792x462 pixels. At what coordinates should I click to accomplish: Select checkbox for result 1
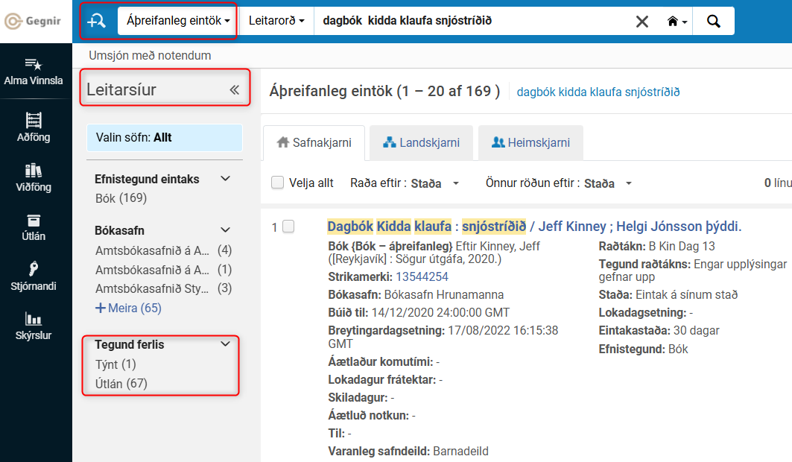coord(288,227)
